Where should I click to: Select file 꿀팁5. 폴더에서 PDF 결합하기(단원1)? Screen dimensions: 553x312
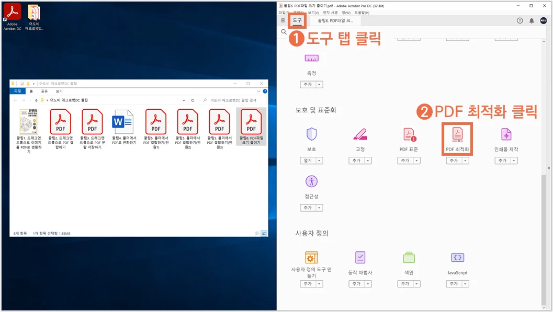(155, 129)
